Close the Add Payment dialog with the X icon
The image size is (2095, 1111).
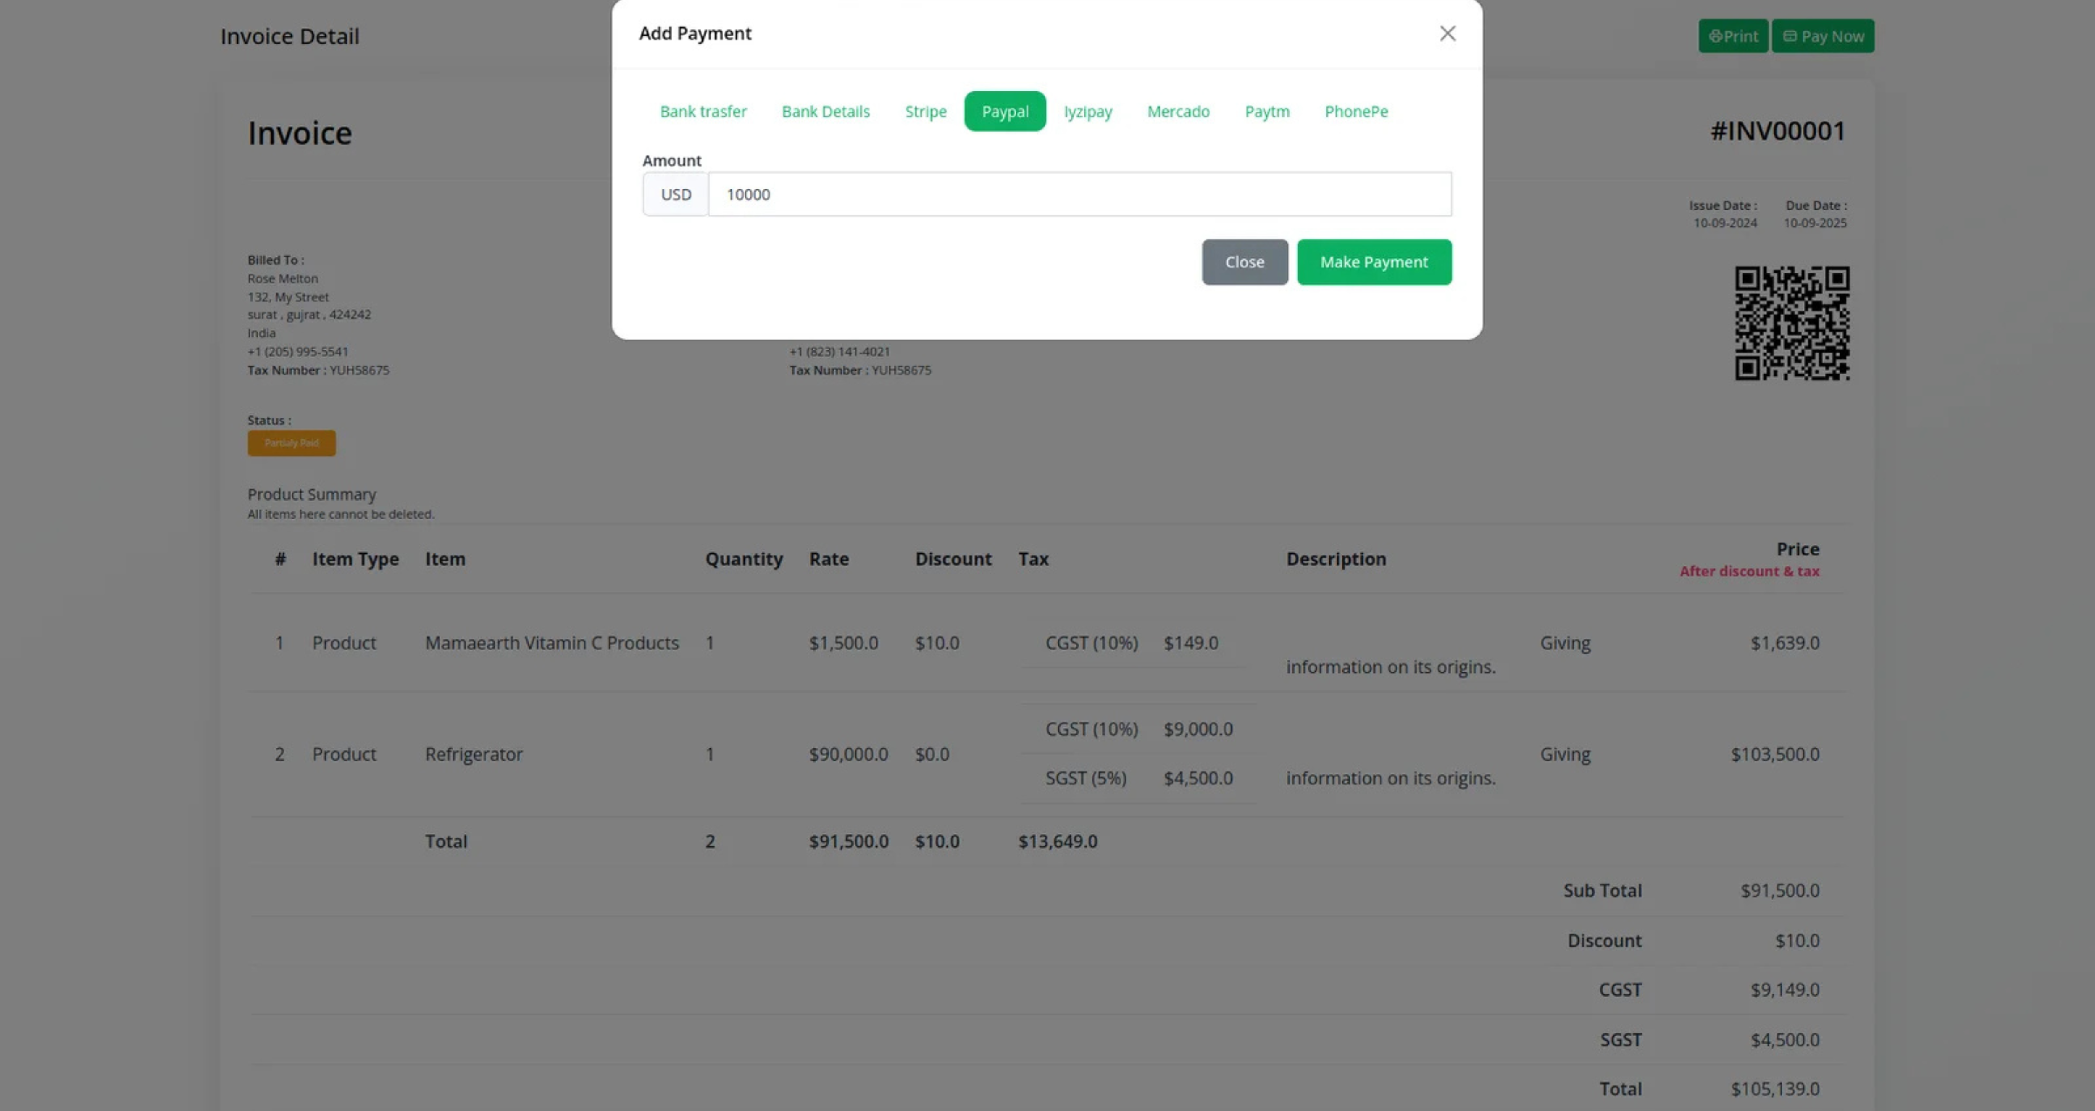(1447, 33)
